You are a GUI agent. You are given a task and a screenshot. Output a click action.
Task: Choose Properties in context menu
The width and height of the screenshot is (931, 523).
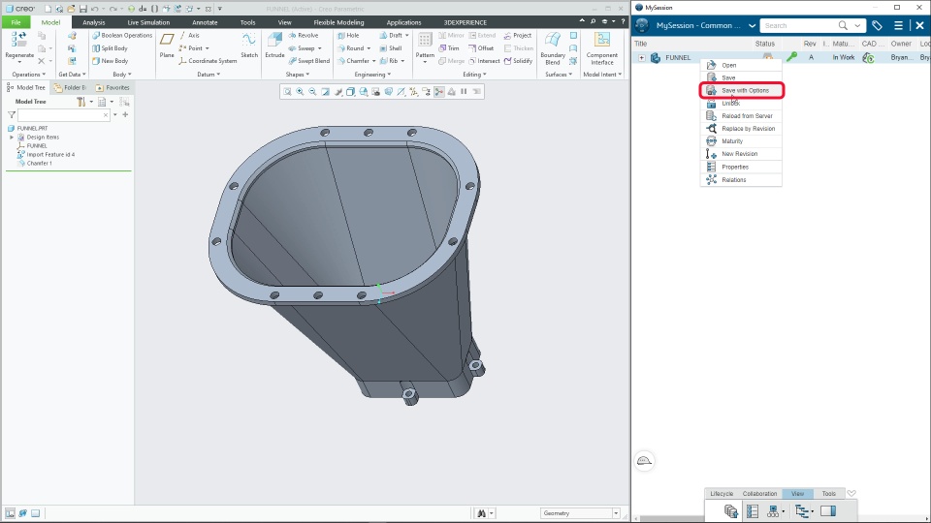coord(742,168)
